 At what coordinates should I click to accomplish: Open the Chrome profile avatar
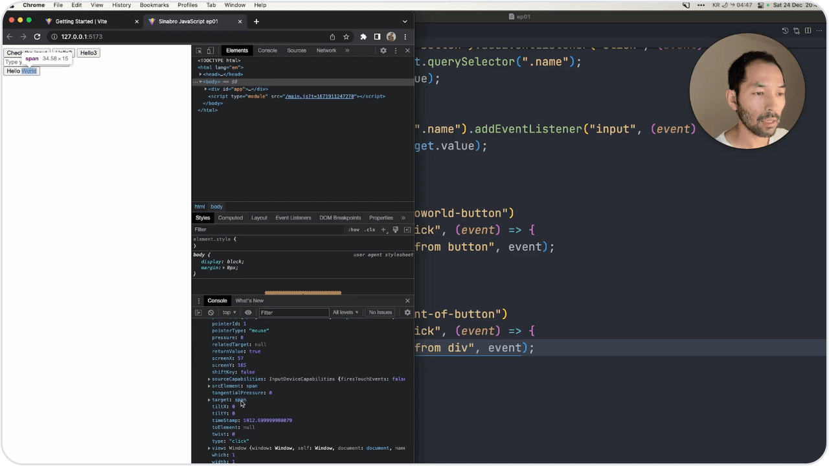point(391,37)
